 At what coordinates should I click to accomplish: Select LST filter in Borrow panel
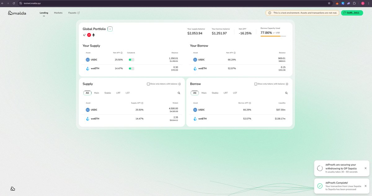point(235,93)
